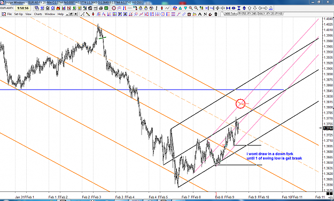Open the View menu
Image resolution: width=334 pixels, height=201 pixels.
pyautogui.click(x=28, y=14)
